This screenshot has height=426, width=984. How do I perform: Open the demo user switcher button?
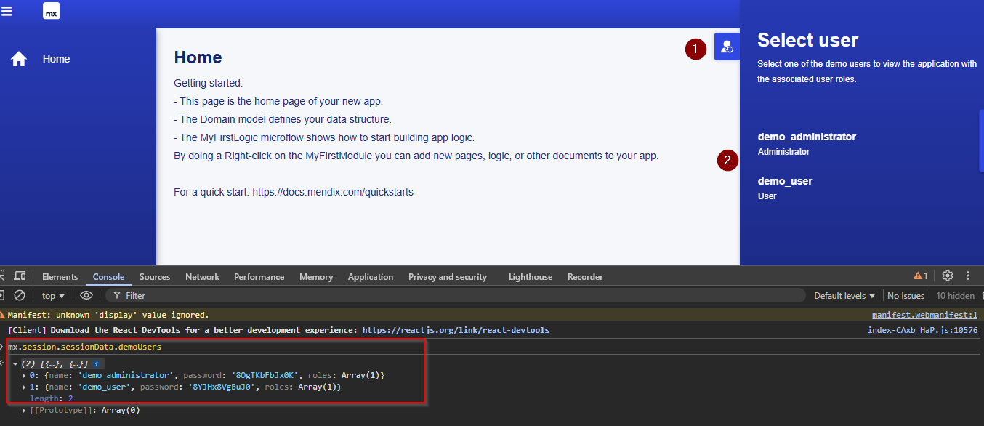pos(727,47)
